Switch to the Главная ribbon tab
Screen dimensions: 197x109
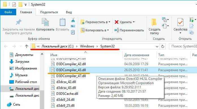26,12
